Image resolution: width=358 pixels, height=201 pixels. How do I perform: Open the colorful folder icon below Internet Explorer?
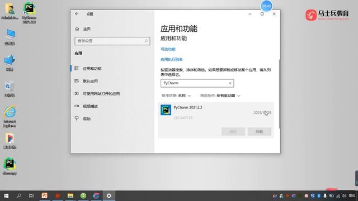point(10,141)
